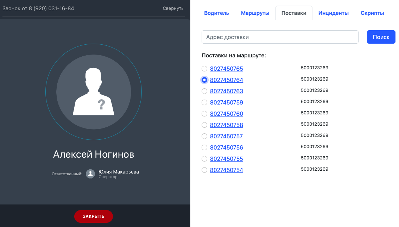Select radio button for delivery 8027450765
This screenshot has width=399, height=227.
pos(204,69)
